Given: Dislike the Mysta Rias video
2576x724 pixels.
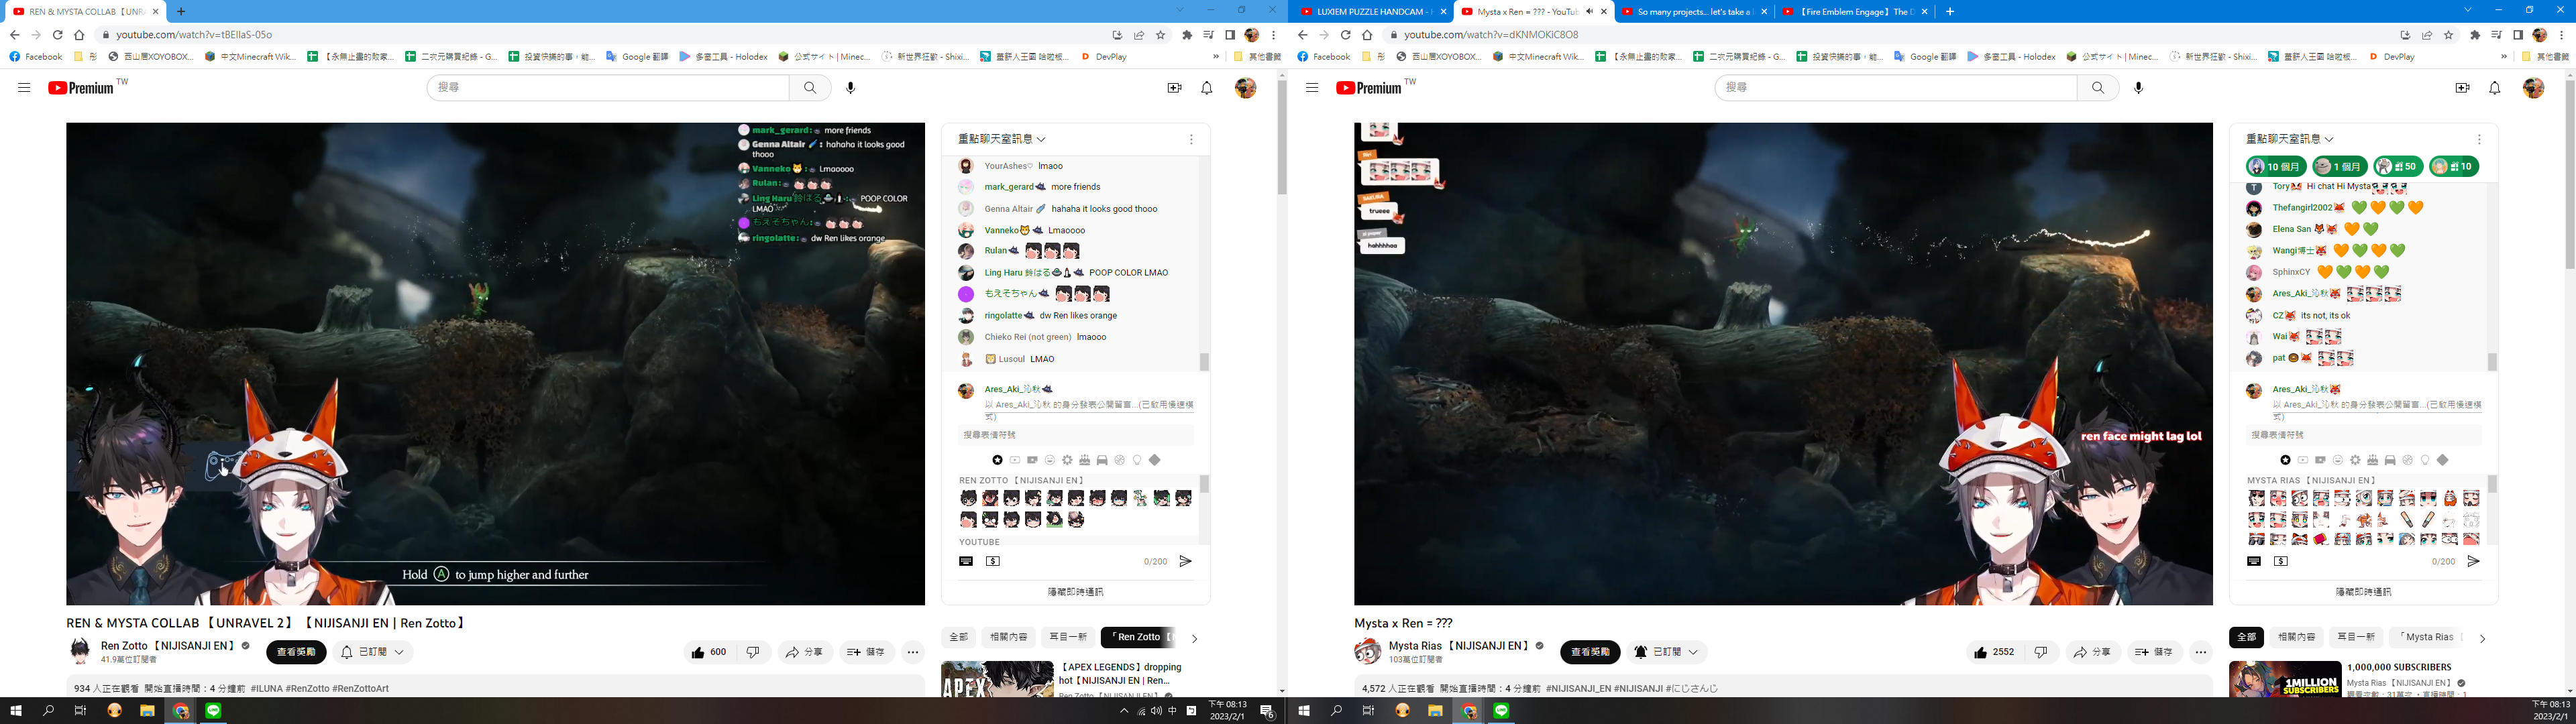Looking at the screenshot, I should coord(2041,652).
